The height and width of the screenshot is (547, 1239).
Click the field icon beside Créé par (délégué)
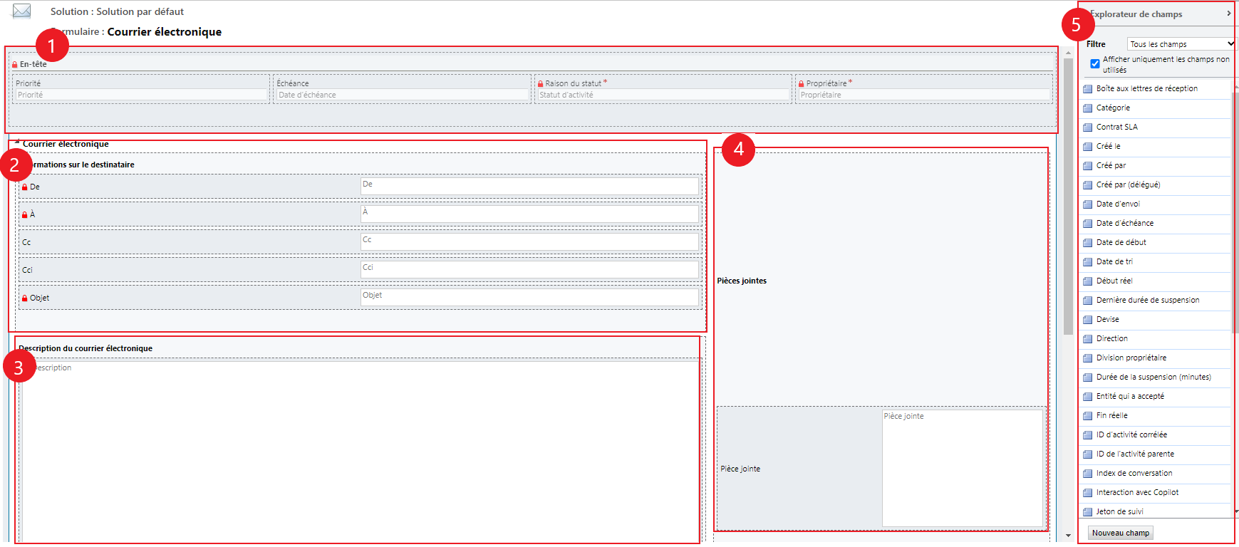(1087, 185)
